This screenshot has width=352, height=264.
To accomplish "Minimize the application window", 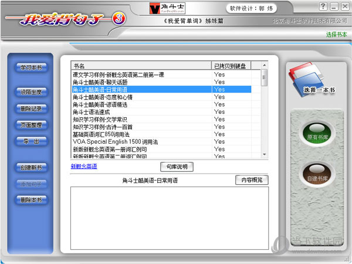I will coord(334,6).
